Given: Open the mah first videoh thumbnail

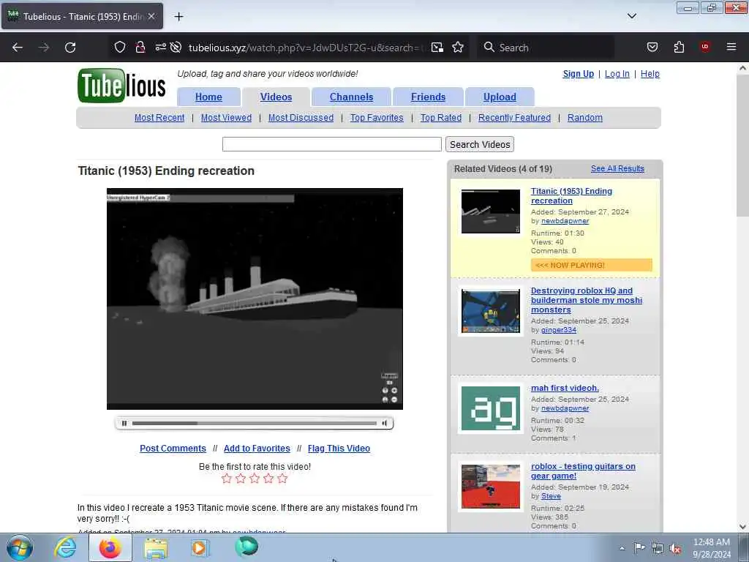Looking at the screenshot, I should 491,408.
